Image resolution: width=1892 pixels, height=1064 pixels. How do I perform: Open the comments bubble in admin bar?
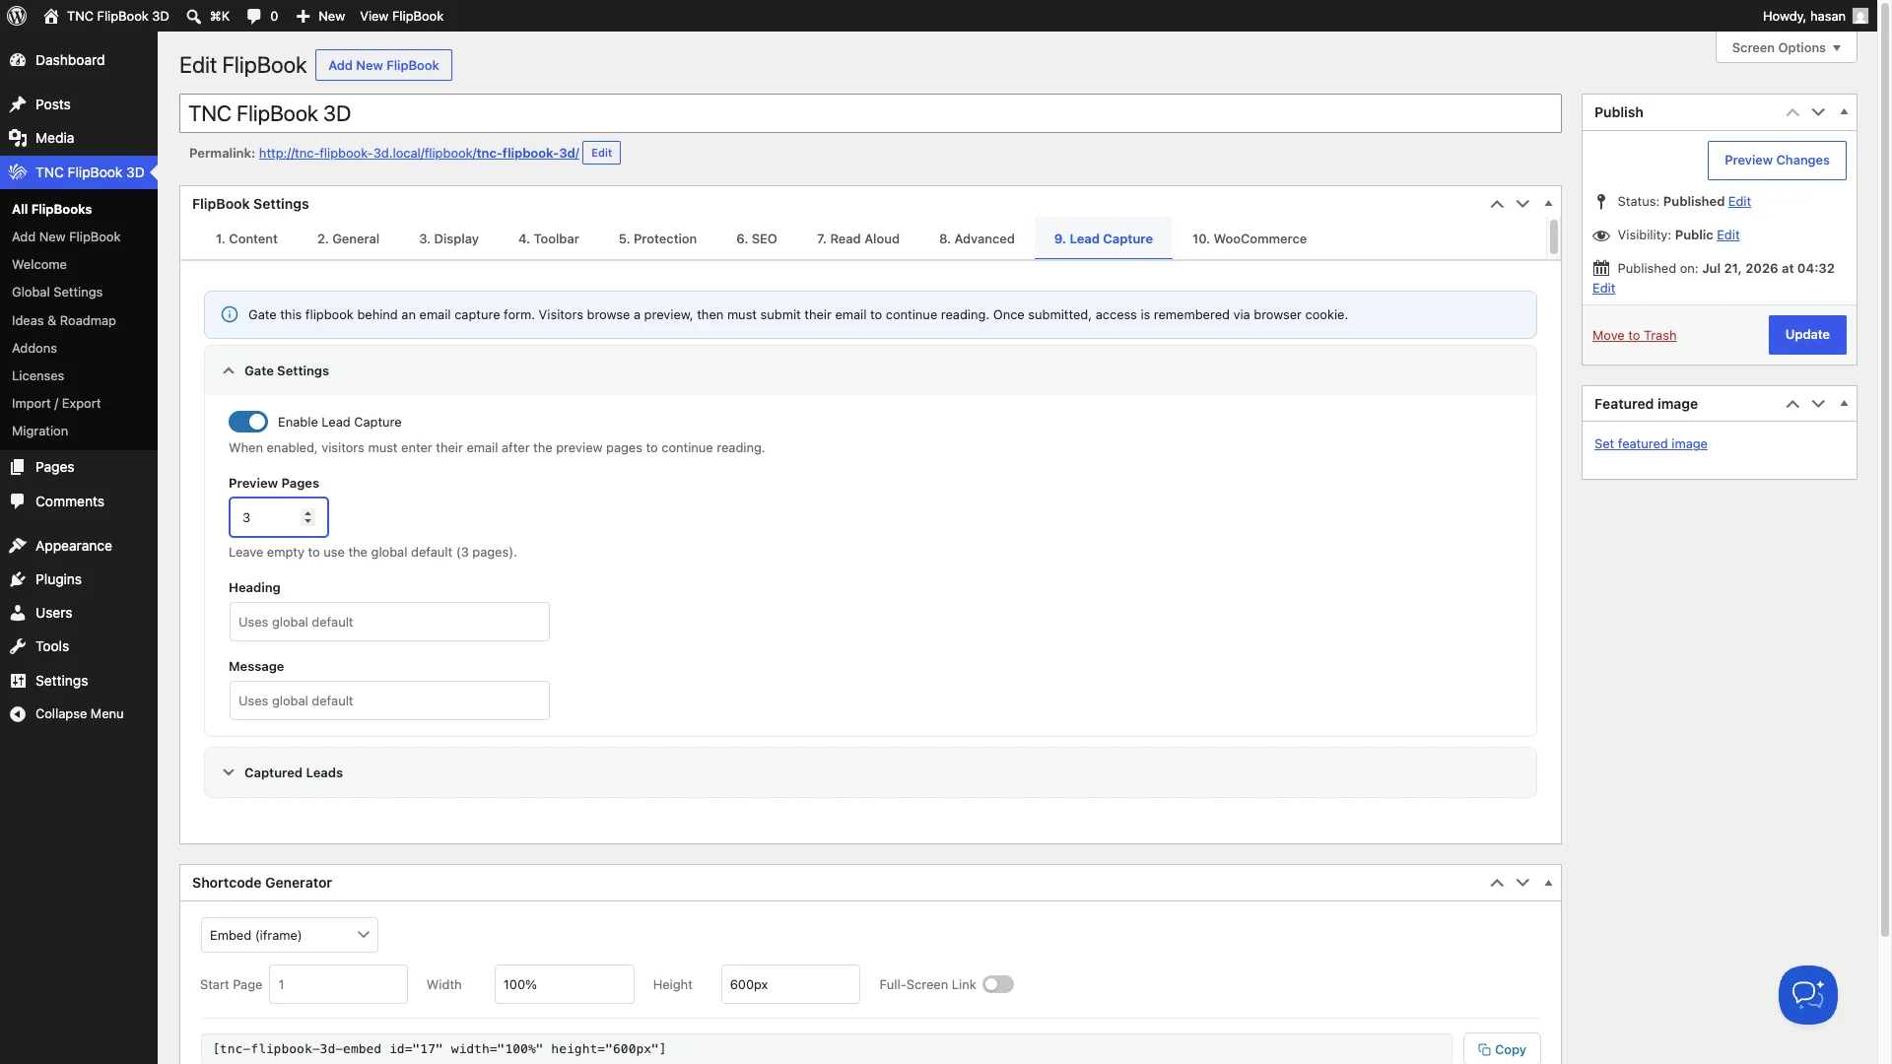coord(254,16)
